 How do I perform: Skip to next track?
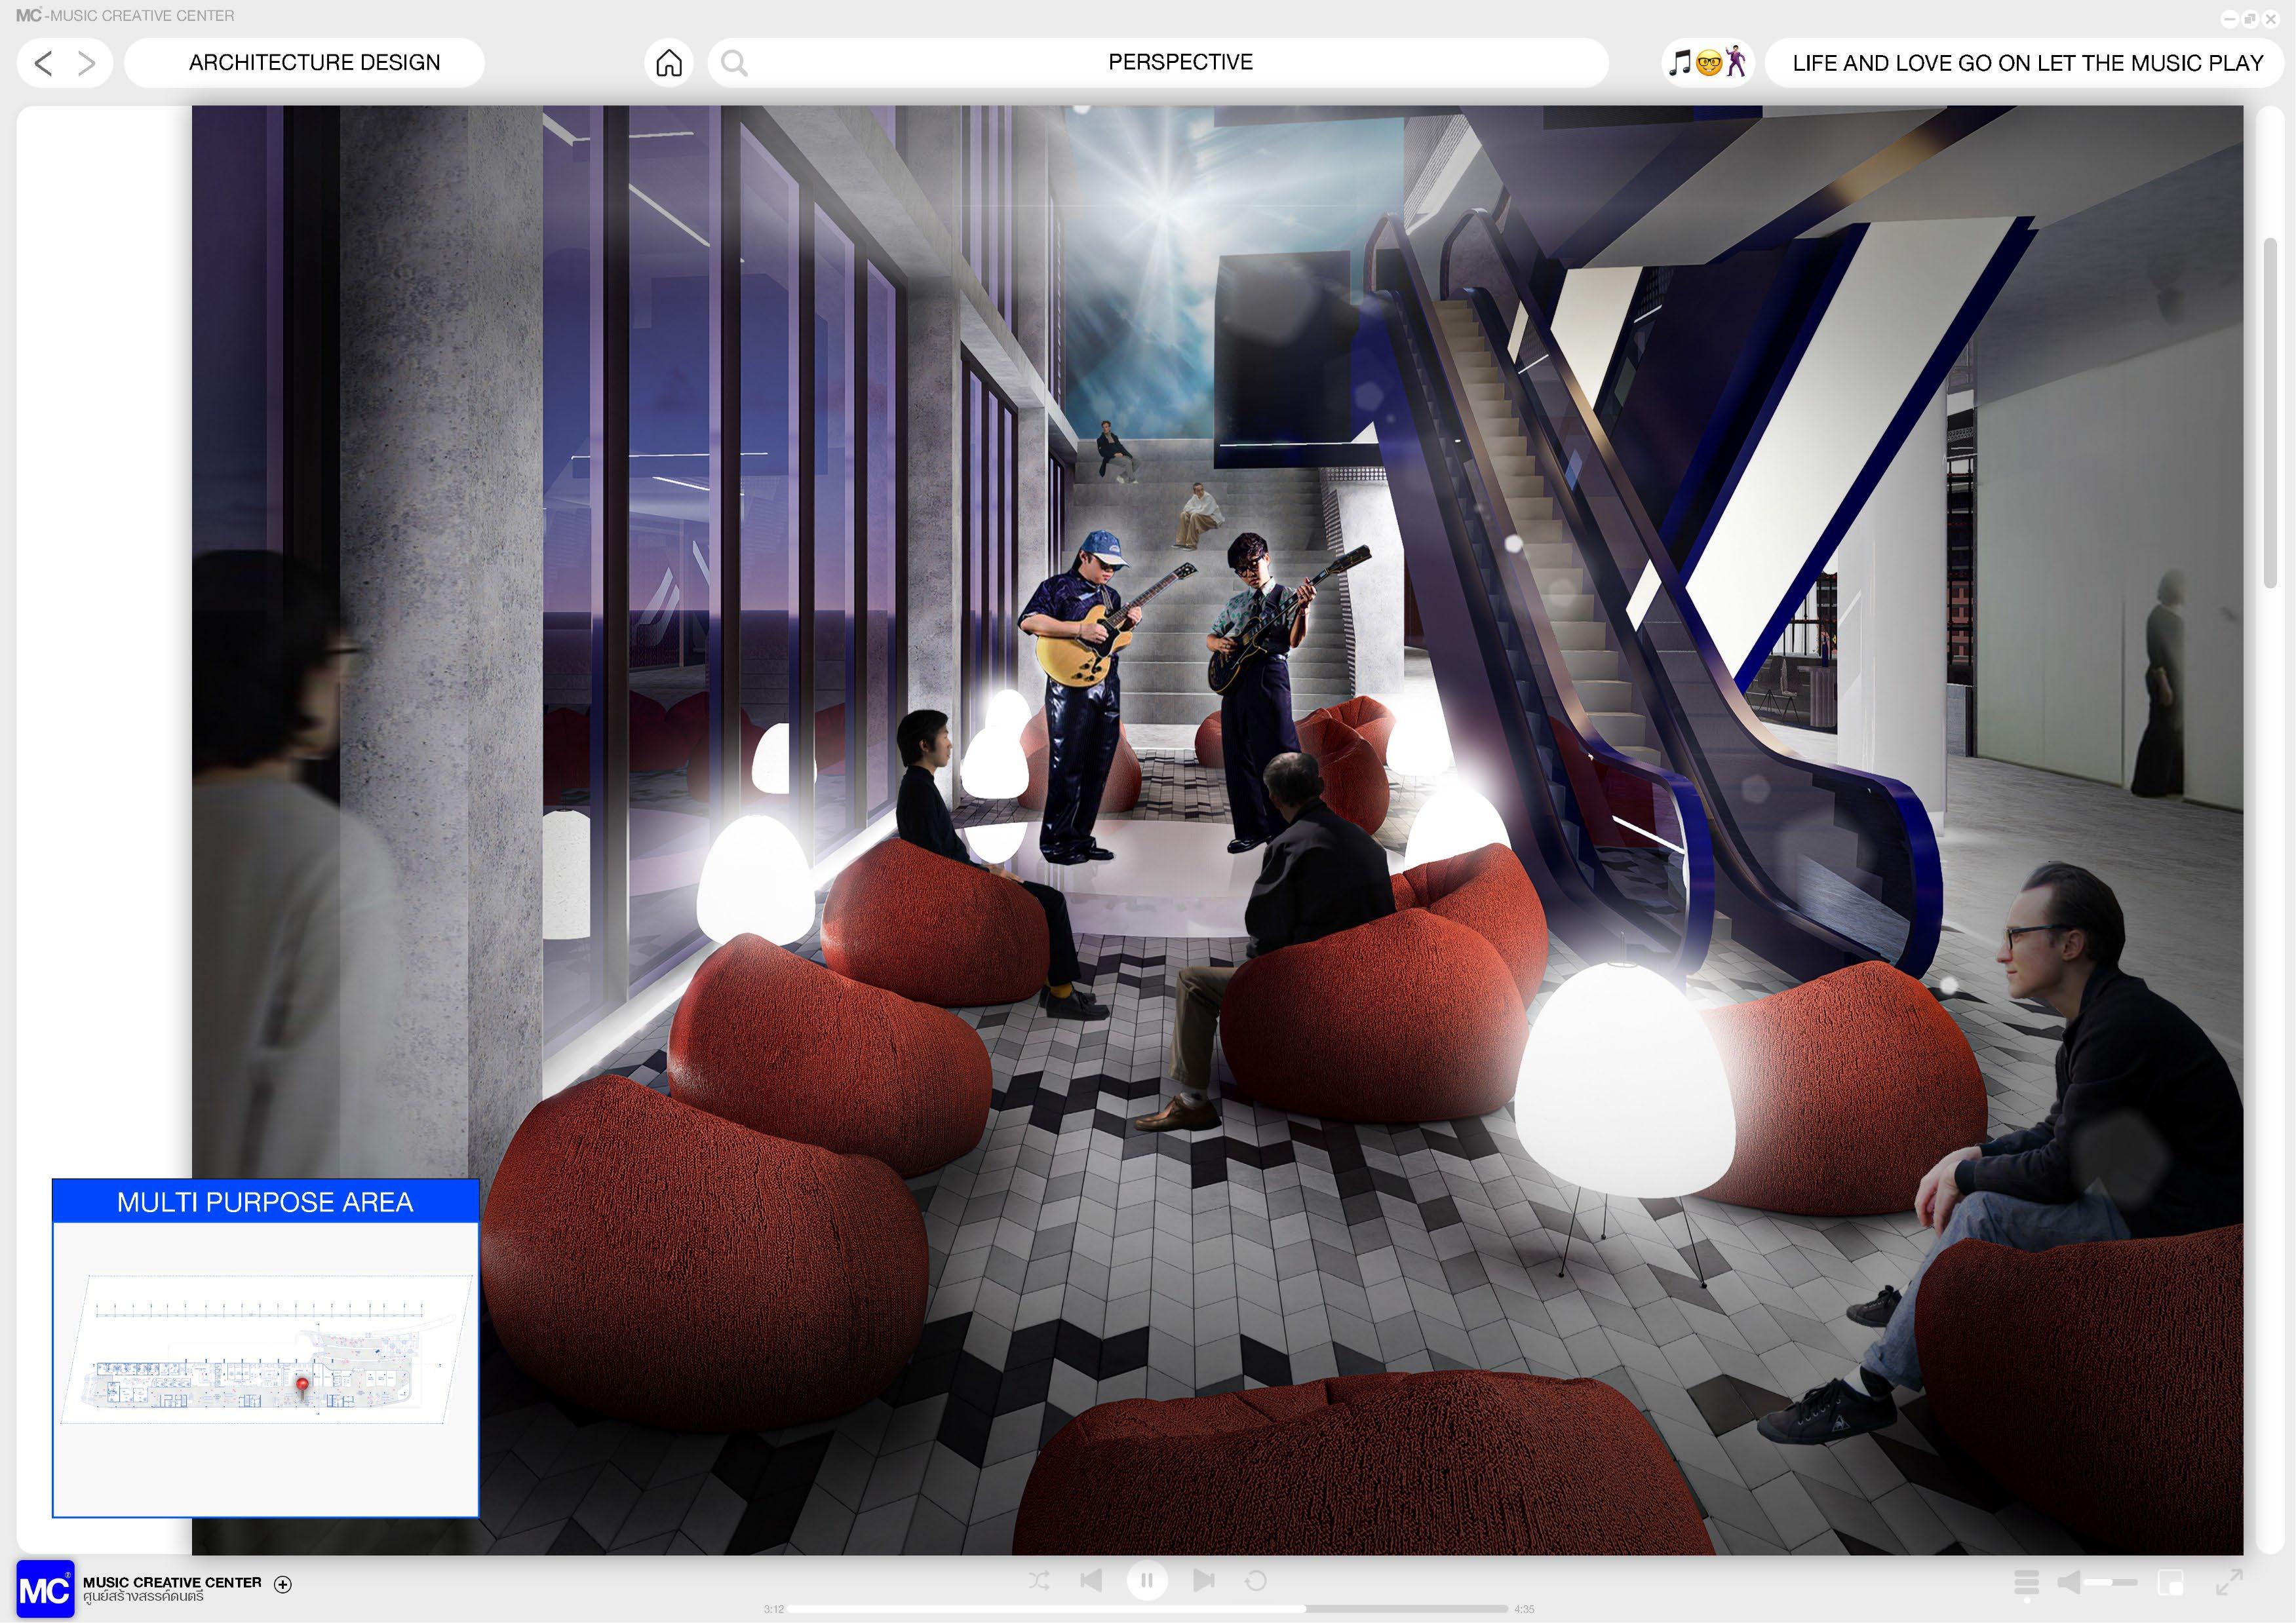pyautogui.click(x=1203, y=1580)
